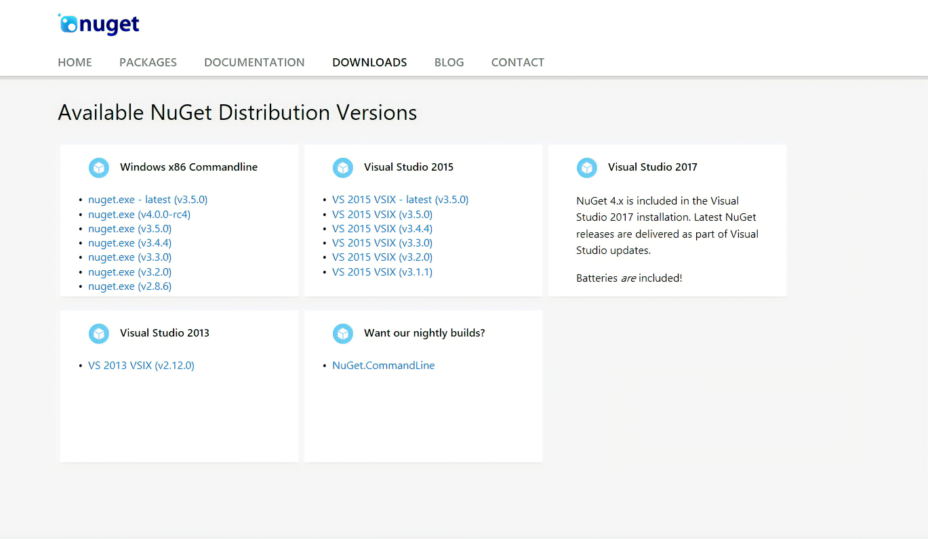Click the NuGet logo
This screenshot has width=928, height=539.
tap(99, 24)
